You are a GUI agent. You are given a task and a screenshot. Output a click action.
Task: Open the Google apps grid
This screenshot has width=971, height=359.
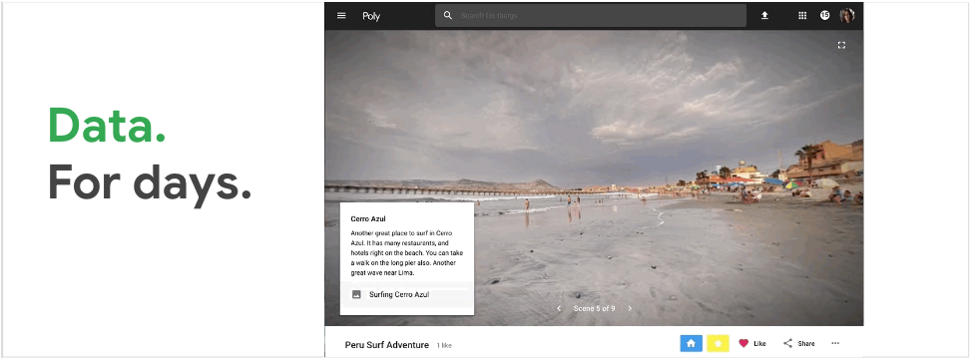802,16
